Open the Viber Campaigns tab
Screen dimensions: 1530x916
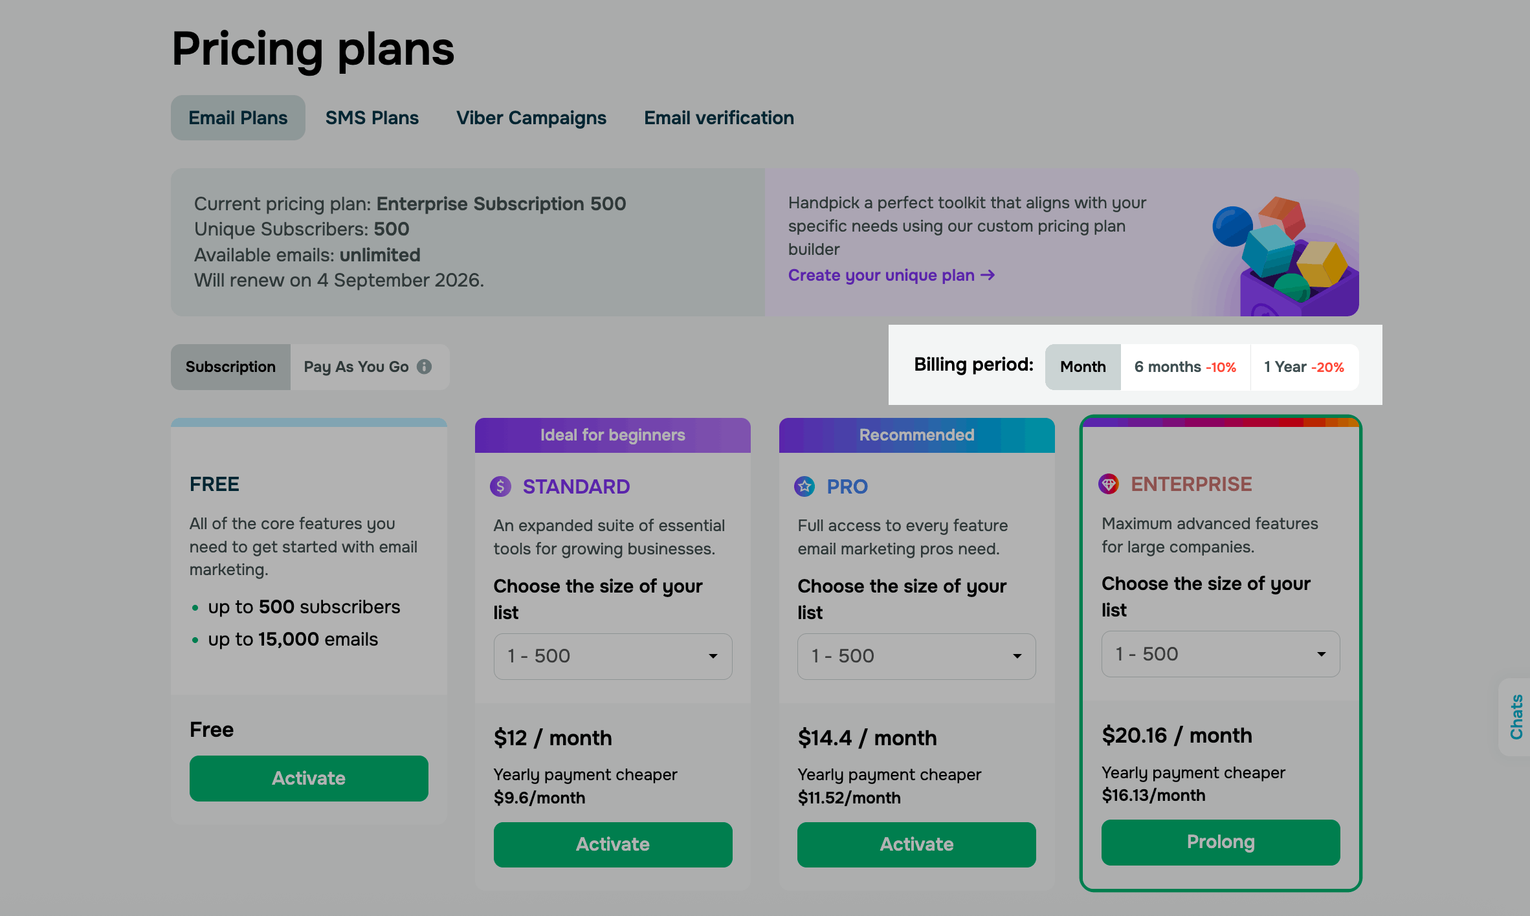531,118
